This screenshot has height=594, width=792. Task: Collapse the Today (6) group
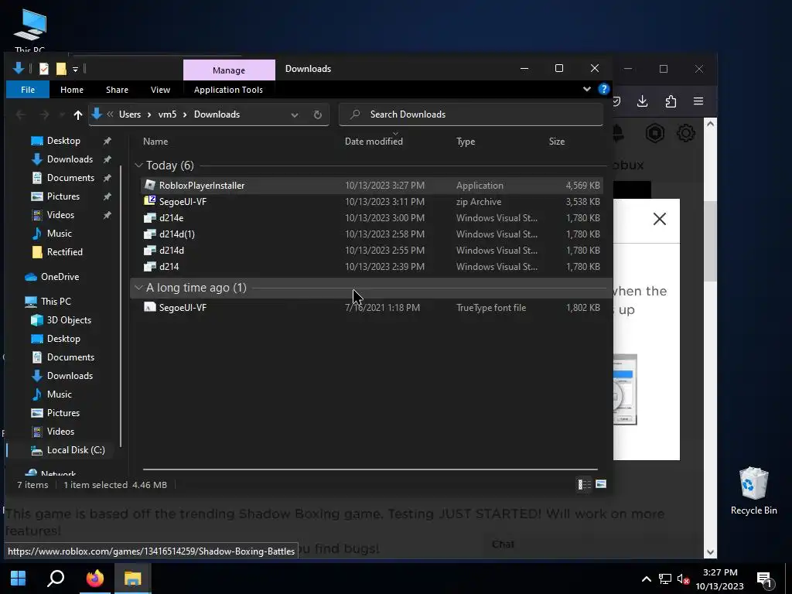coord(139,166)
